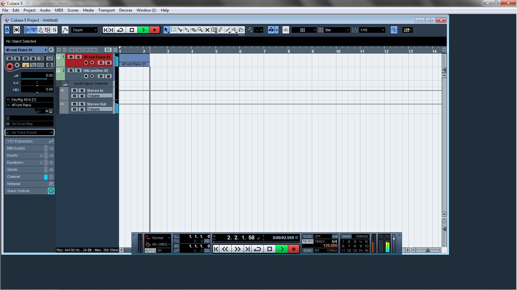517x290 pixels.
Task: Open the Devices menu
Action: click(126, 10)
